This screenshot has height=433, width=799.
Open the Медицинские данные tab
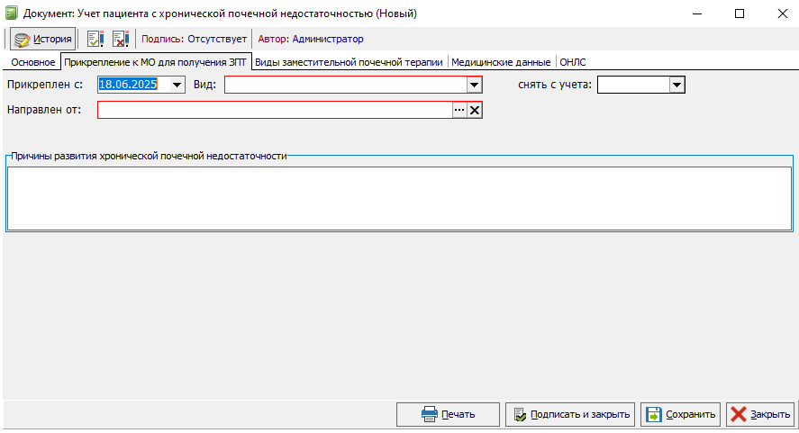click(x=501, y=62)
